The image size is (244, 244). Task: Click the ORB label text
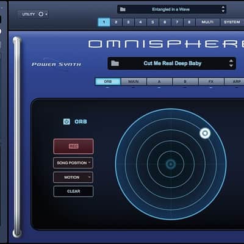click(81, 121)
